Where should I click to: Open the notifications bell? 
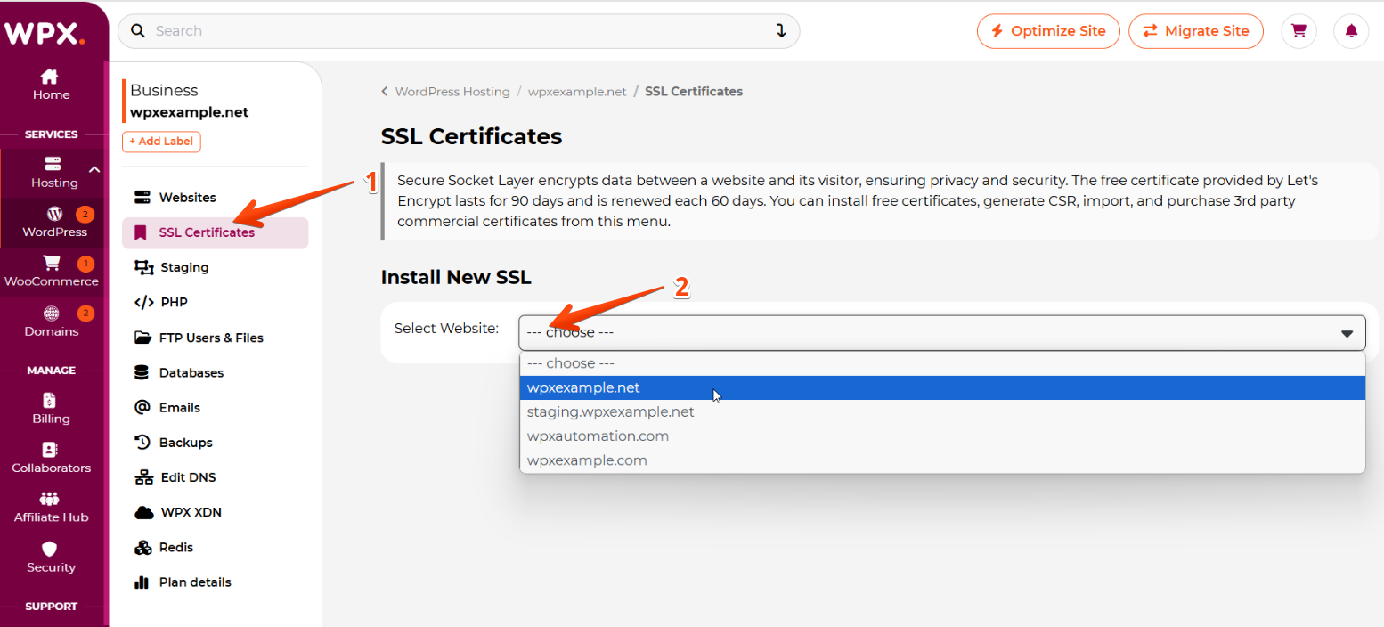tap(1351, 31)
